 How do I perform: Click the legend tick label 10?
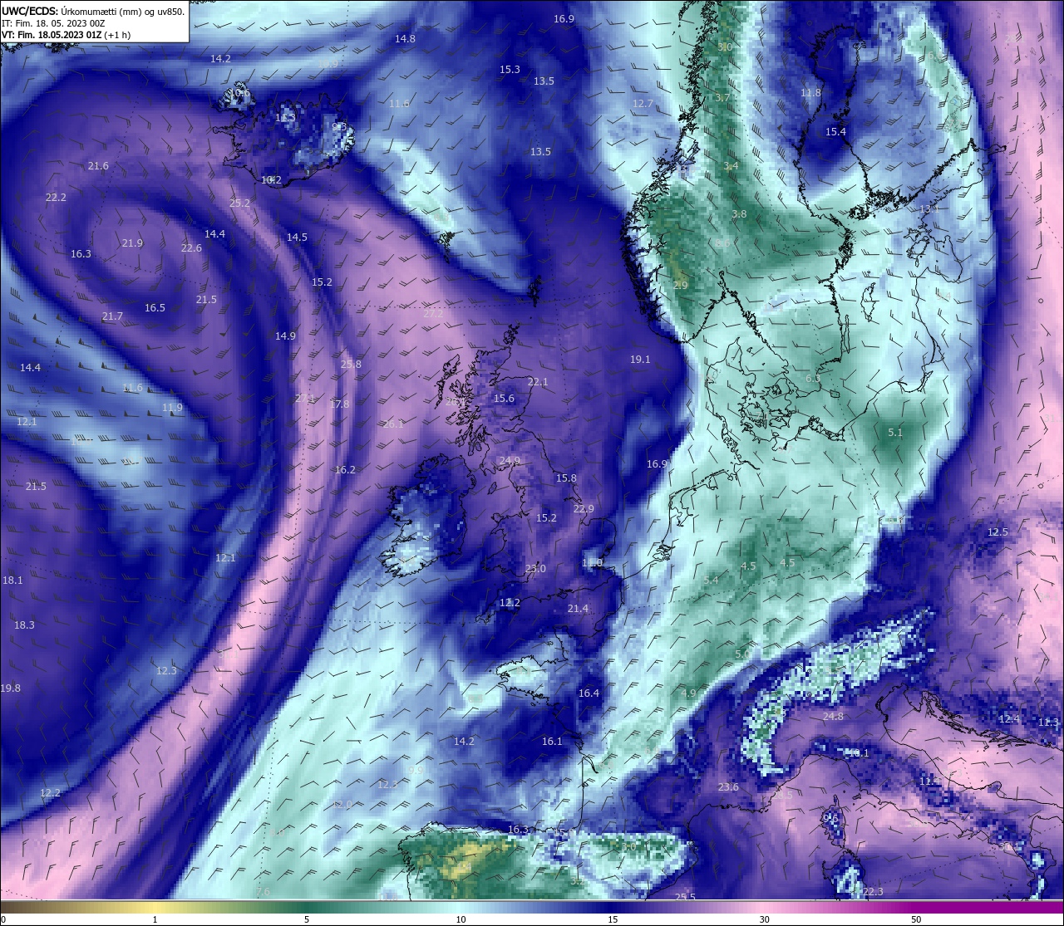(460, 919)
